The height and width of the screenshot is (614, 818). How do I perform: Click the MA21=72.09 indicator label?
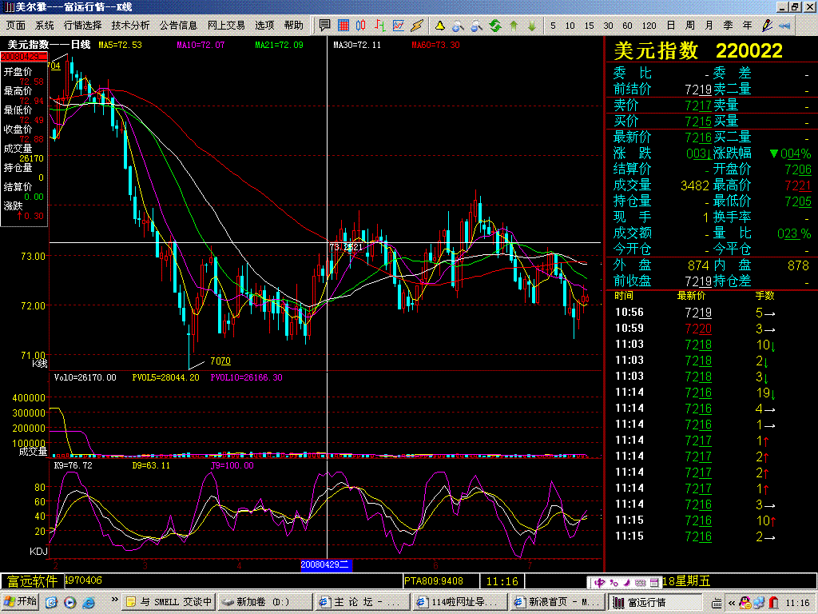279,45
